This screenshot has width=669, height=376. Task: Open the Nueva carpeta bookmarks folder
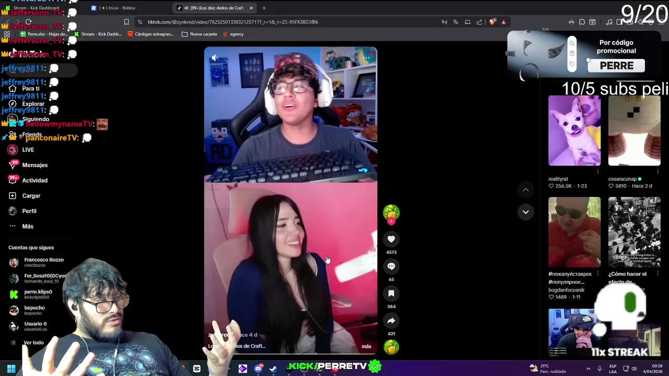click(x=199, y=34)
